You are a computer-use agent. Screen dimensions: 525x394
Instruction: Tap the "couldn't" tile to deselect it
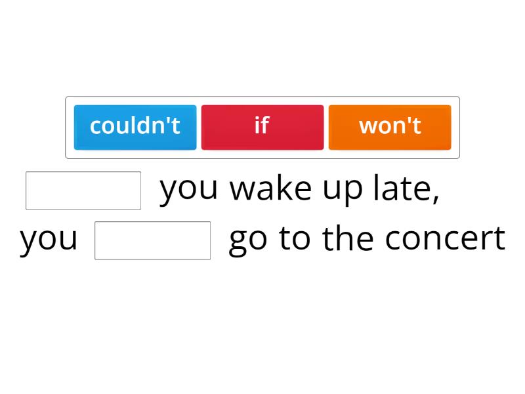(x=135, y=127)
